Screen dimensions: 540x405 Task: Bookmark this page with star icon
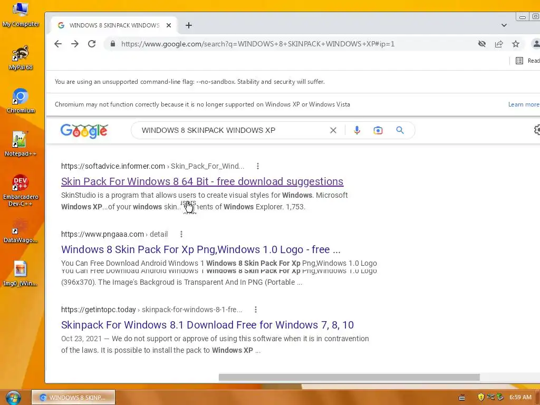click(516, 44)
